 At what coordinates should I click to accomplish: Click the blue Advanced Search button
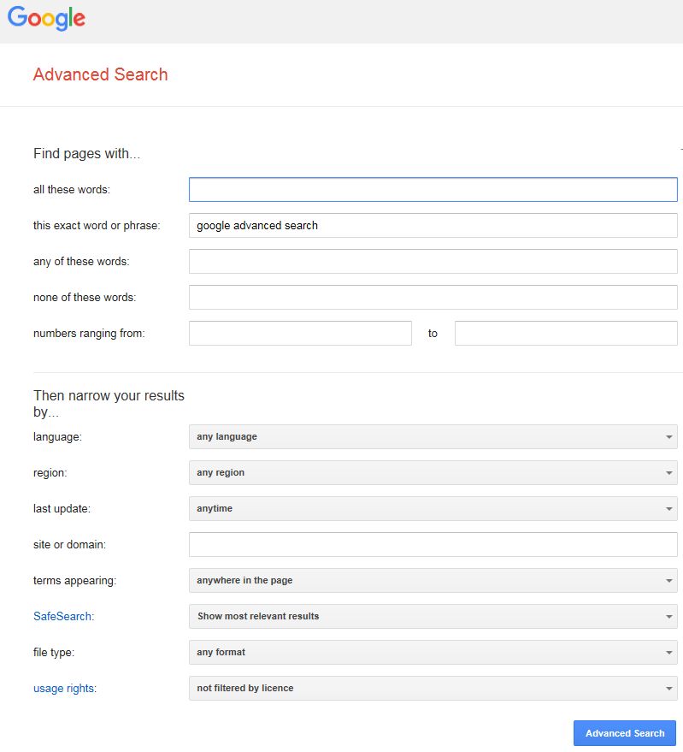pos(624,733)
